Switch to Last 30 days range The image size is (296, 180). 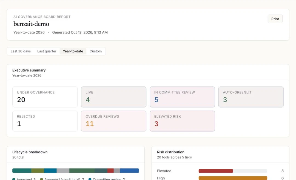(x=21, y=51)
